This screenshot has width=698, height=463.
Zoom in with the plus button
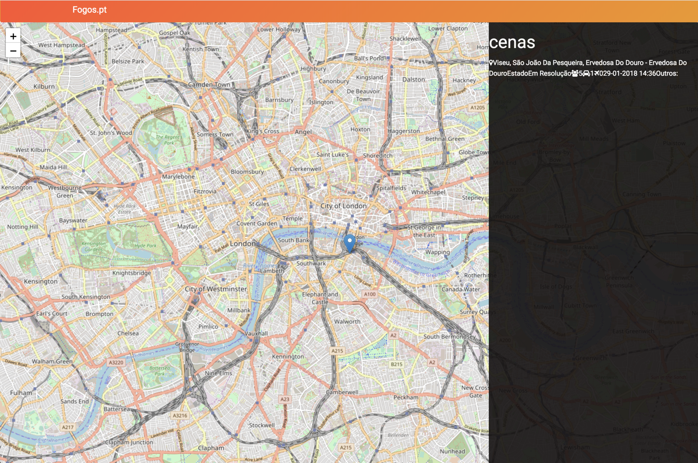click(13, 36)
